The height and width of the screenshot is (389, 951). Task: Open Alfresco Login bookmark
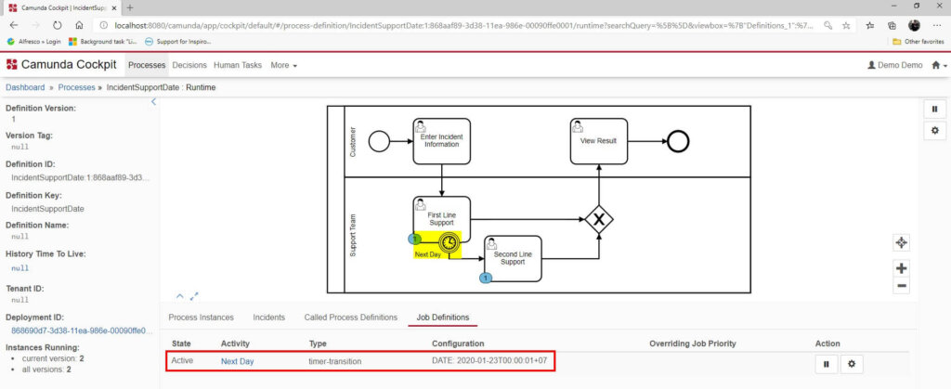point(34,42)
